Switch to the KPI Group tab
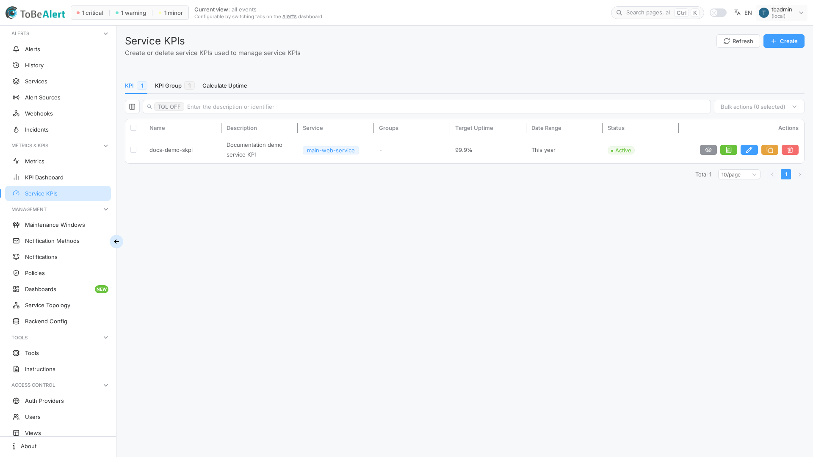 [x=174, y=85]
